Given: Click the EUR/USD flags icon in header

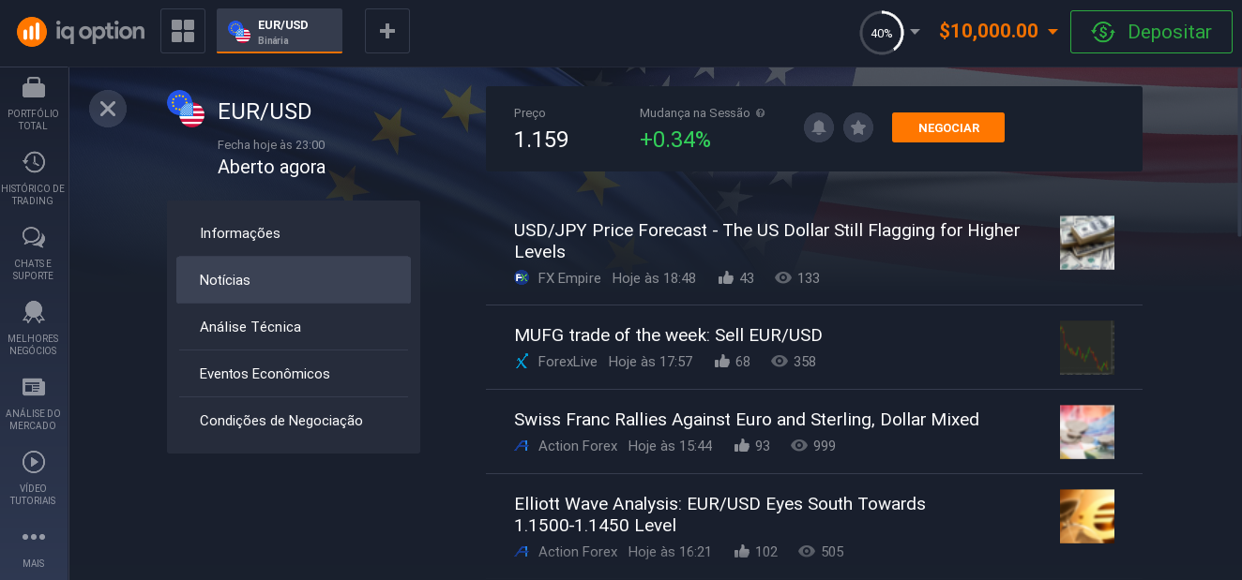Looking at the screenshot, I should coord(186,109).
